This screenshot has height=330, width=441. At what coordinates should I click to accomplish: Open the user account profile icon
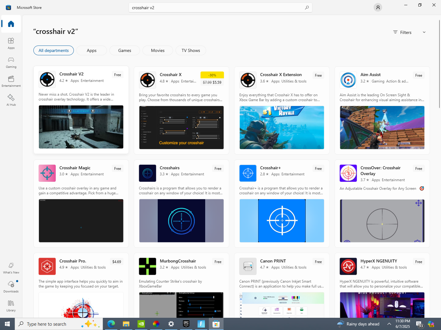(x=378, y=7)
